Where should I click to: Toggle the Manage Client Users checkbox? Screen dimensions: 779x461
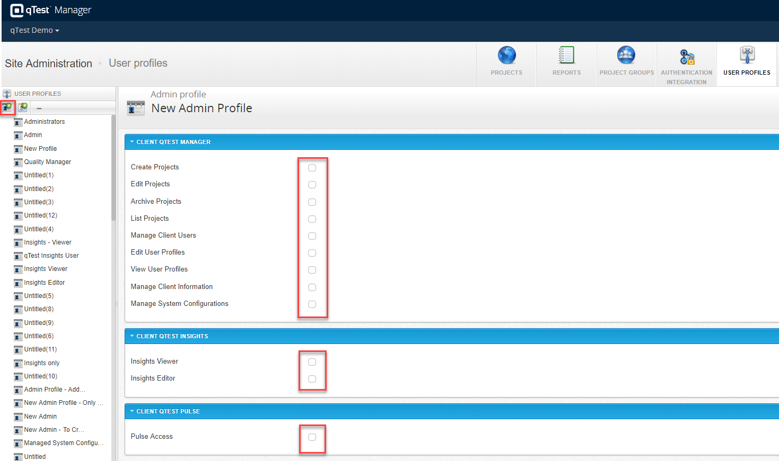click(312, 236)
